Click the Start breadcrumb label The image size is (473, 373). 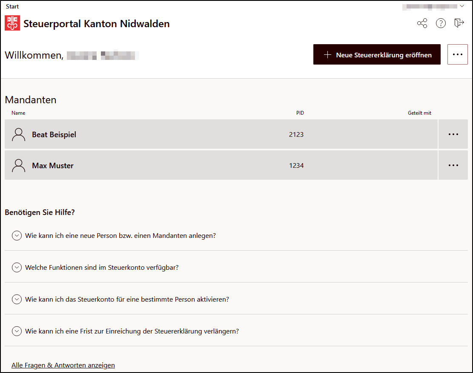(12, 7)
